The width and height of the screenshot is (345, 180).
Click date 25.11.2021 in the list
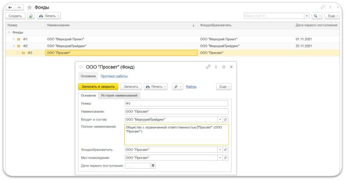(304, 46)
